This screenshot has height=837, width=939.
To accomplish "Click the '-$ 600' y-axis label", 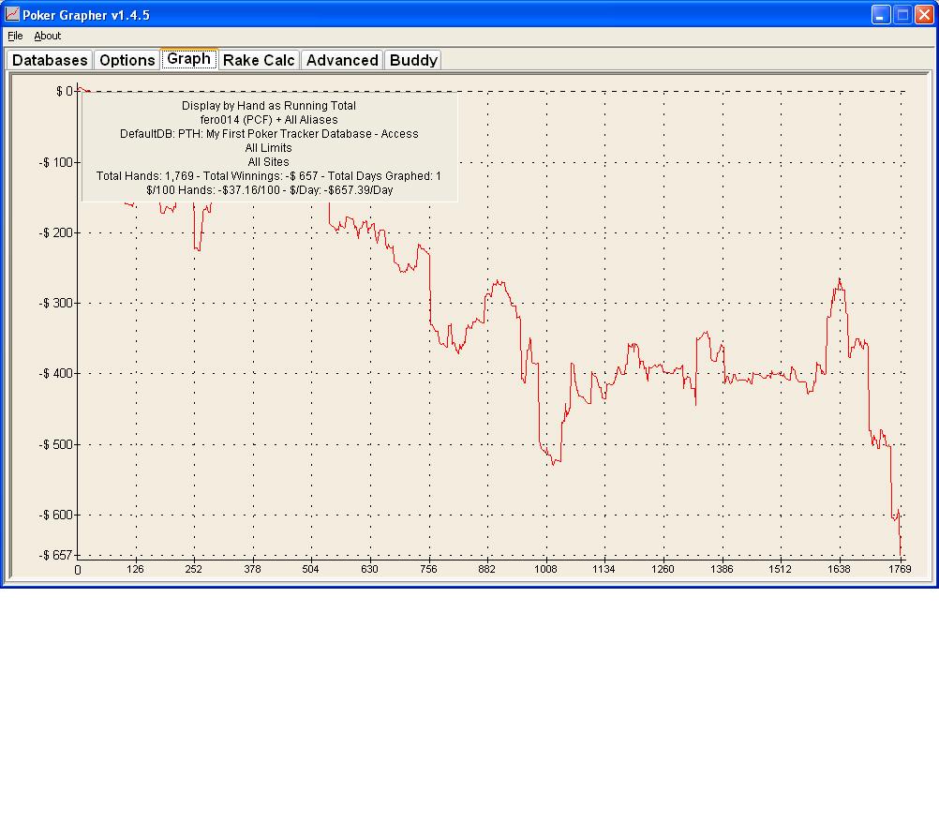I will point(55,515).
